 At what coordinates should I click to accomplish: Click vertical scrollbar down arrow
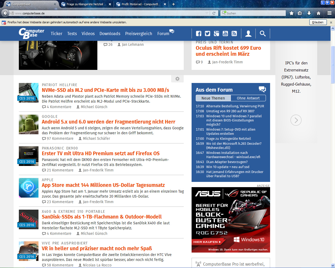point(333,265)
